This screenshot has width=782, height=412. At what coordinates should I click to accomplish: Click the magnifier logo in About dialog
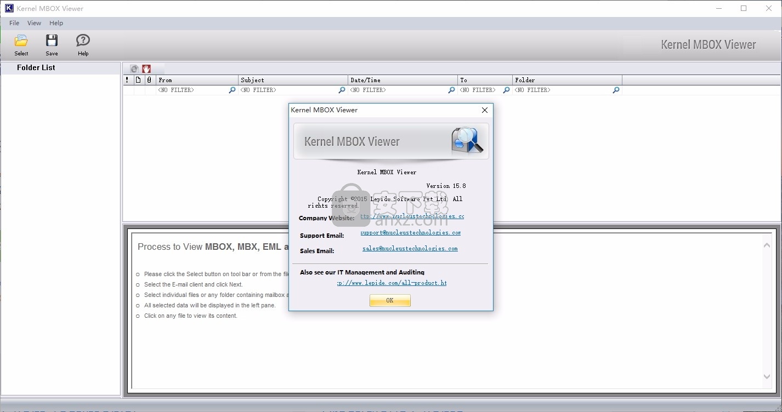point(467,140)
